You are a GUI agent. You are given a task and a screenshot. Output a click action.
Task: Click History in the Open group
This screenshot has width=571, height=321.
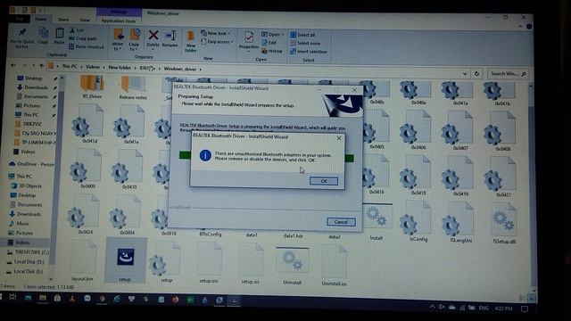pos(271,51)
